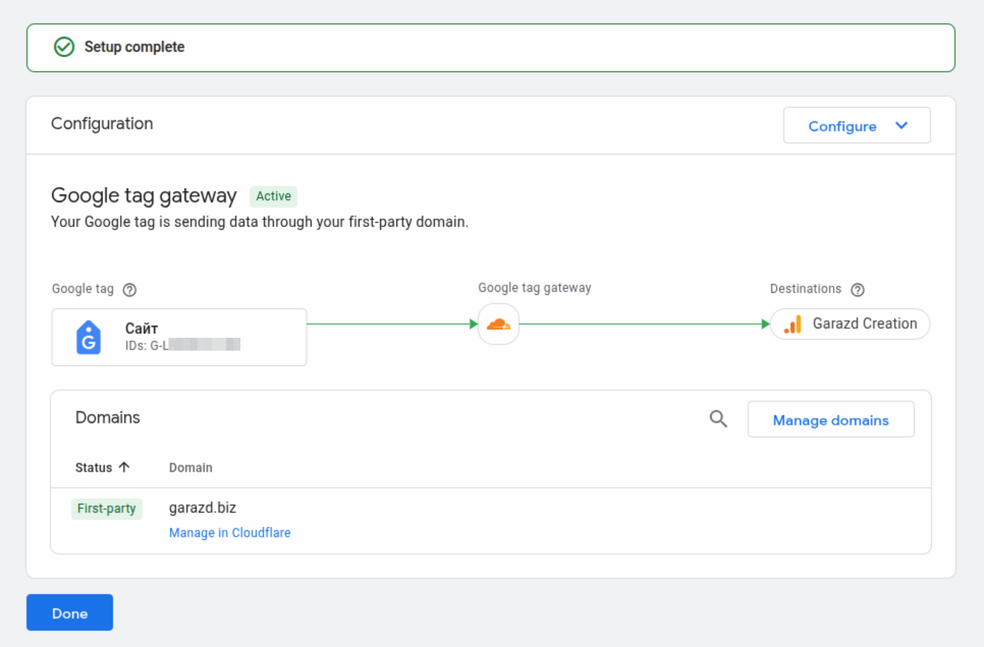984x647 pixels.
Task: Sort the table by Status column
Action: (x=94, y=467)
